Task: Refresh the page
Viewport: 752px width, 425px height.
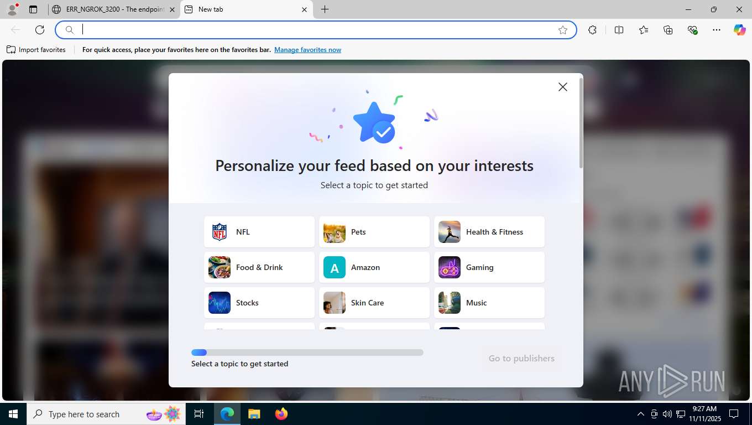Action: click(40, 30)
